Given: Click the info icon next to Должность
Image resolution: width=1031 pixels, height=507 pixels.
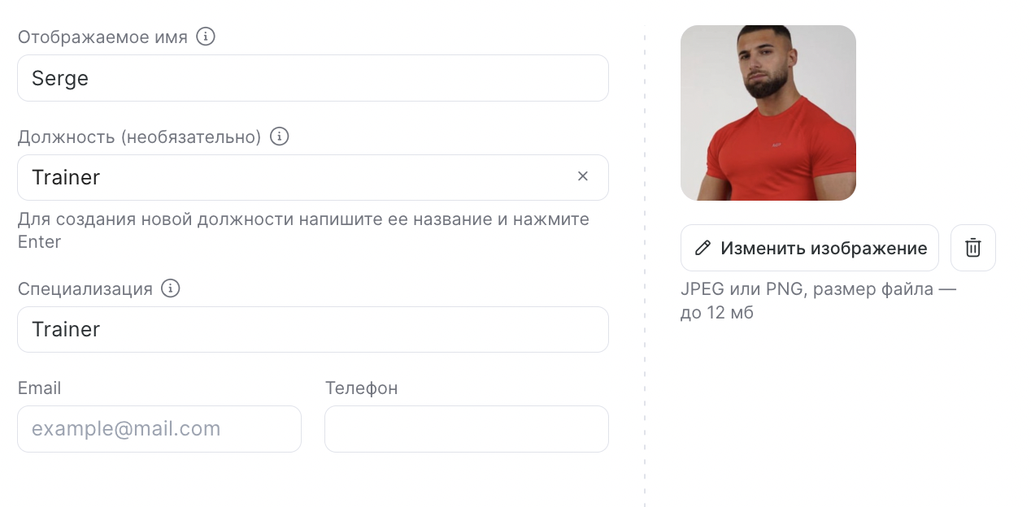Looking at the screenshot, I should pos(280,136).
